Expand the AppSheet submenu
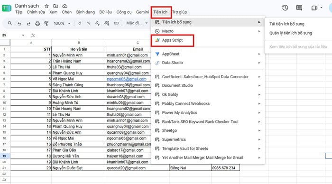The image size is (332, 184). point(208,54)
